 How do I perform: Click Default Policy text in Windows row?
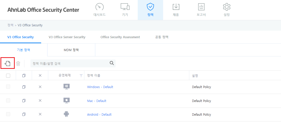[201, 87]
